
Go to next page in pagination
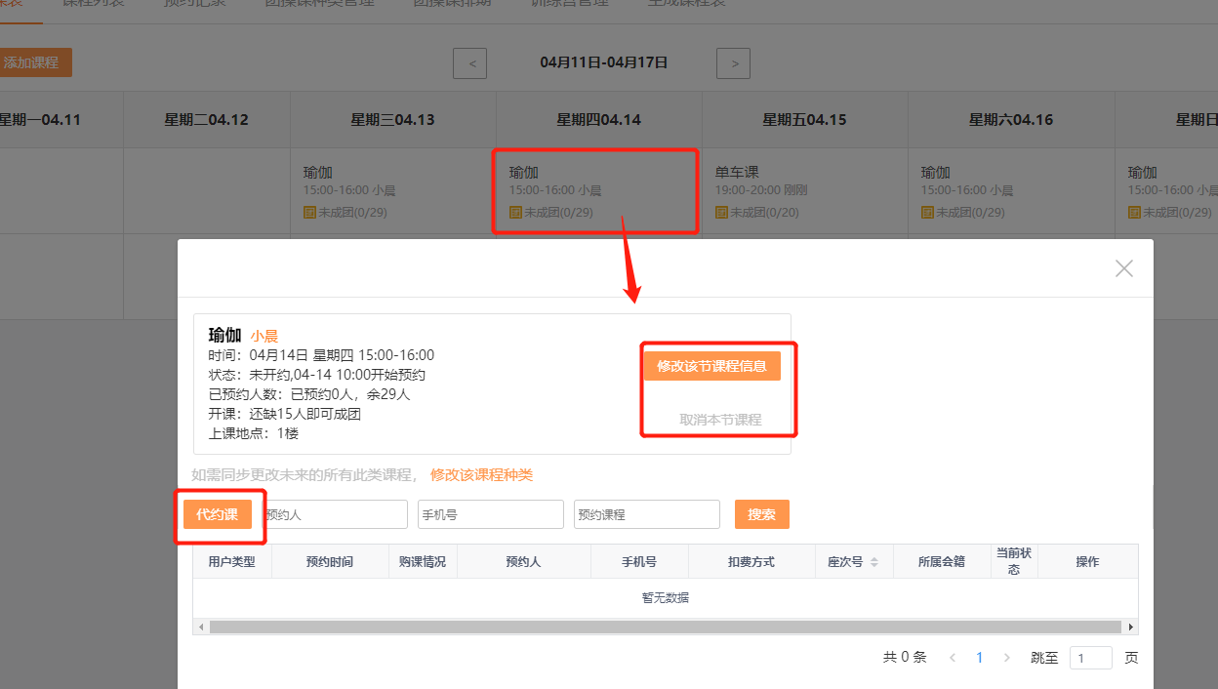click(x=1007, y=658)
